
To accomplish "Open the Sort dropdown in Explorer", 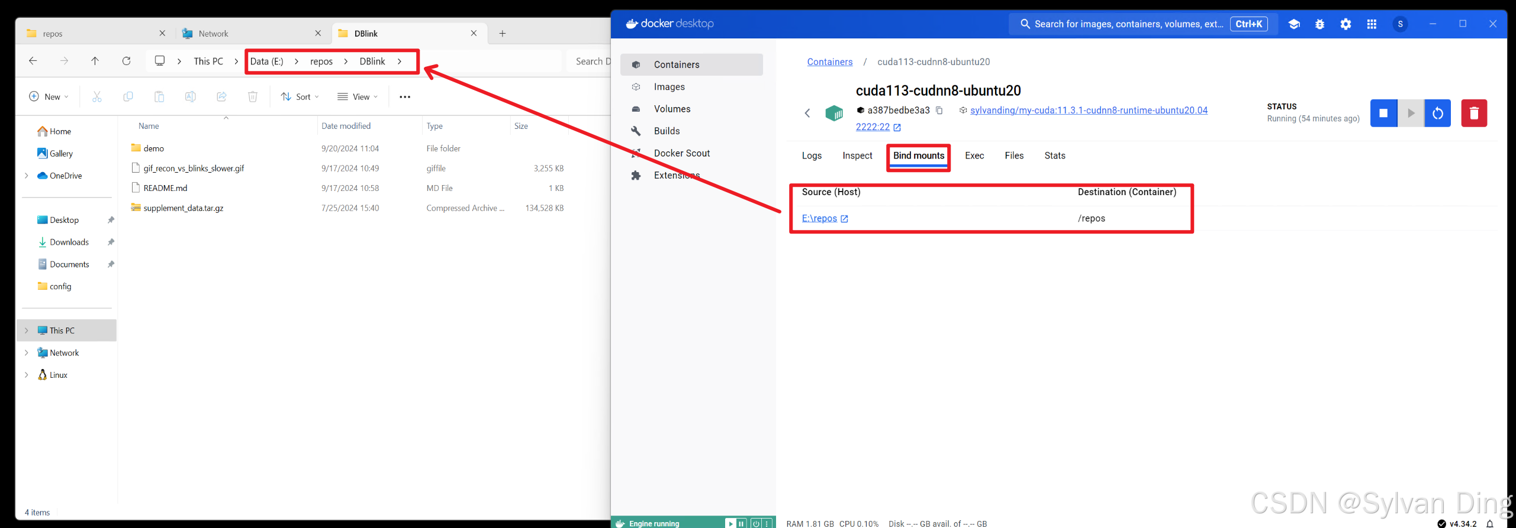I will click(300, 97).
